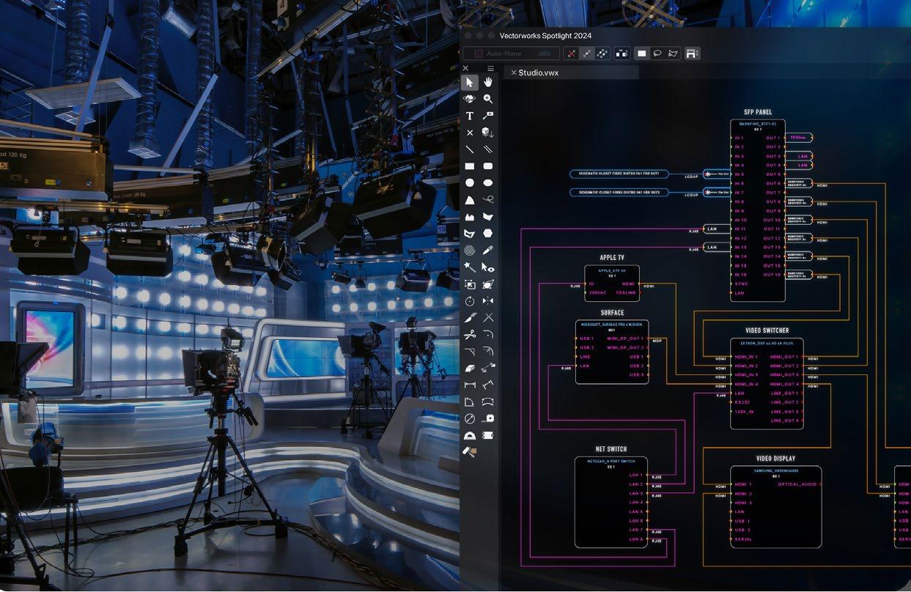Screen dimensions: 911x592
Task: Select the Rotate tool
Action: pyautogui.click(x=470, y=301)
